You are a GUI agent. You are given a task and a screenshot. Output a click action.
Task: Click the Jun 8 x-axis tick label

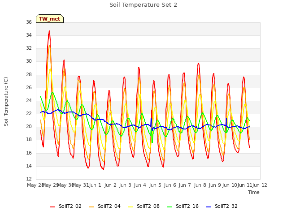tap(200, 185)
